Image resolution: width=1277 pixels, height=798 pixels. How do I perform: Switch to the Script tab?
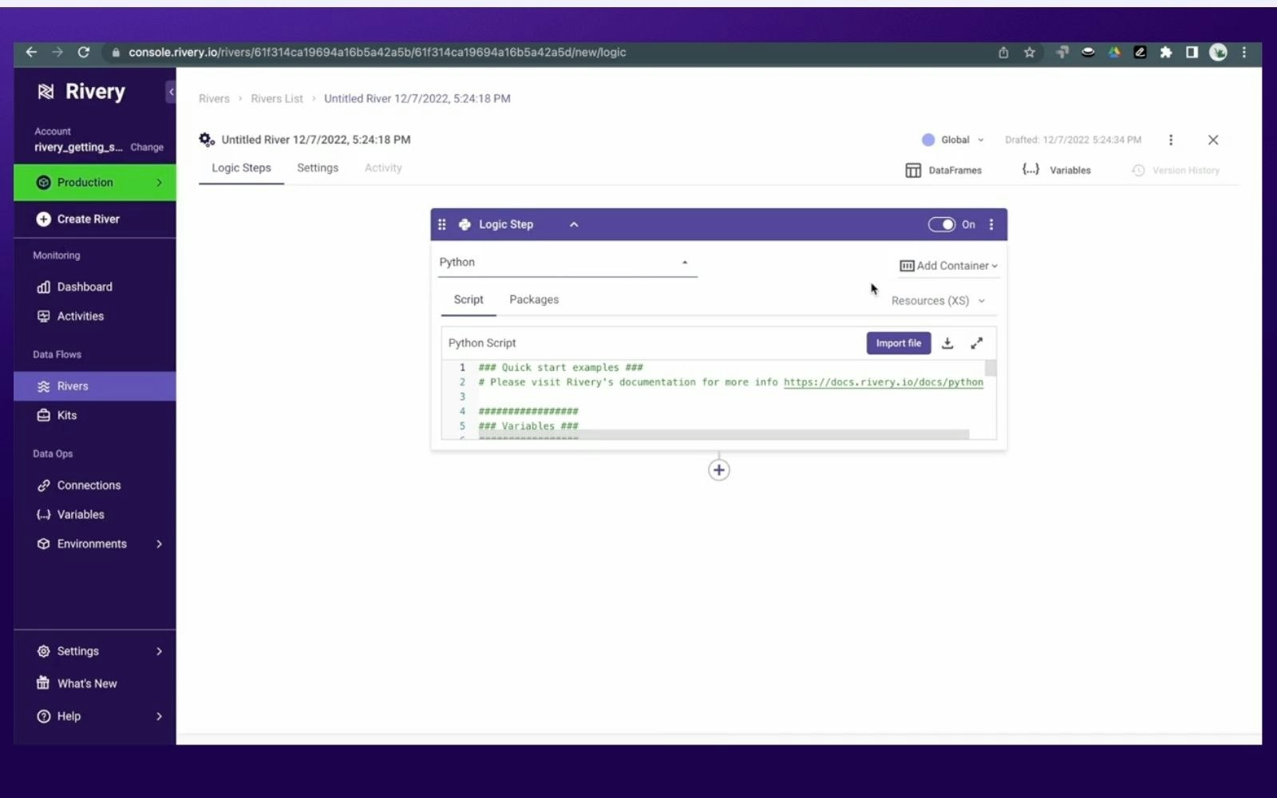pyautogui.click(x=468, y=300)
